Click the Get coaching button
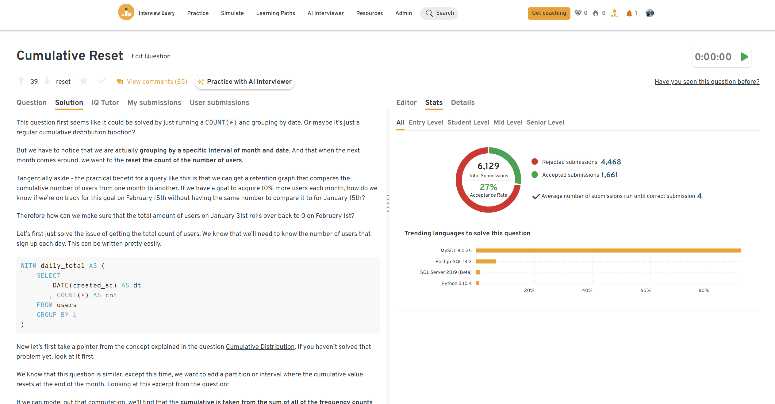Screen dimensions: 775x404 click(x=549, y=13)
